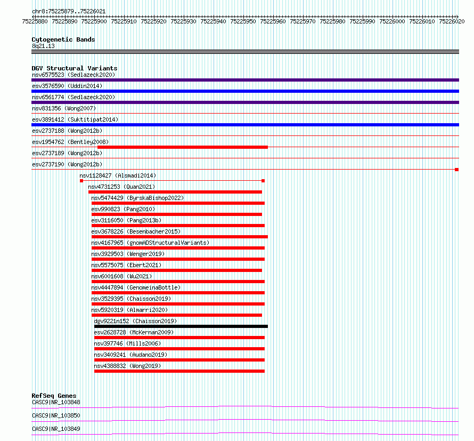The image size is (474, 441).
Task: Click the esv3678226 (Besenbacher2015) label
Action: [x=136, y=231]
